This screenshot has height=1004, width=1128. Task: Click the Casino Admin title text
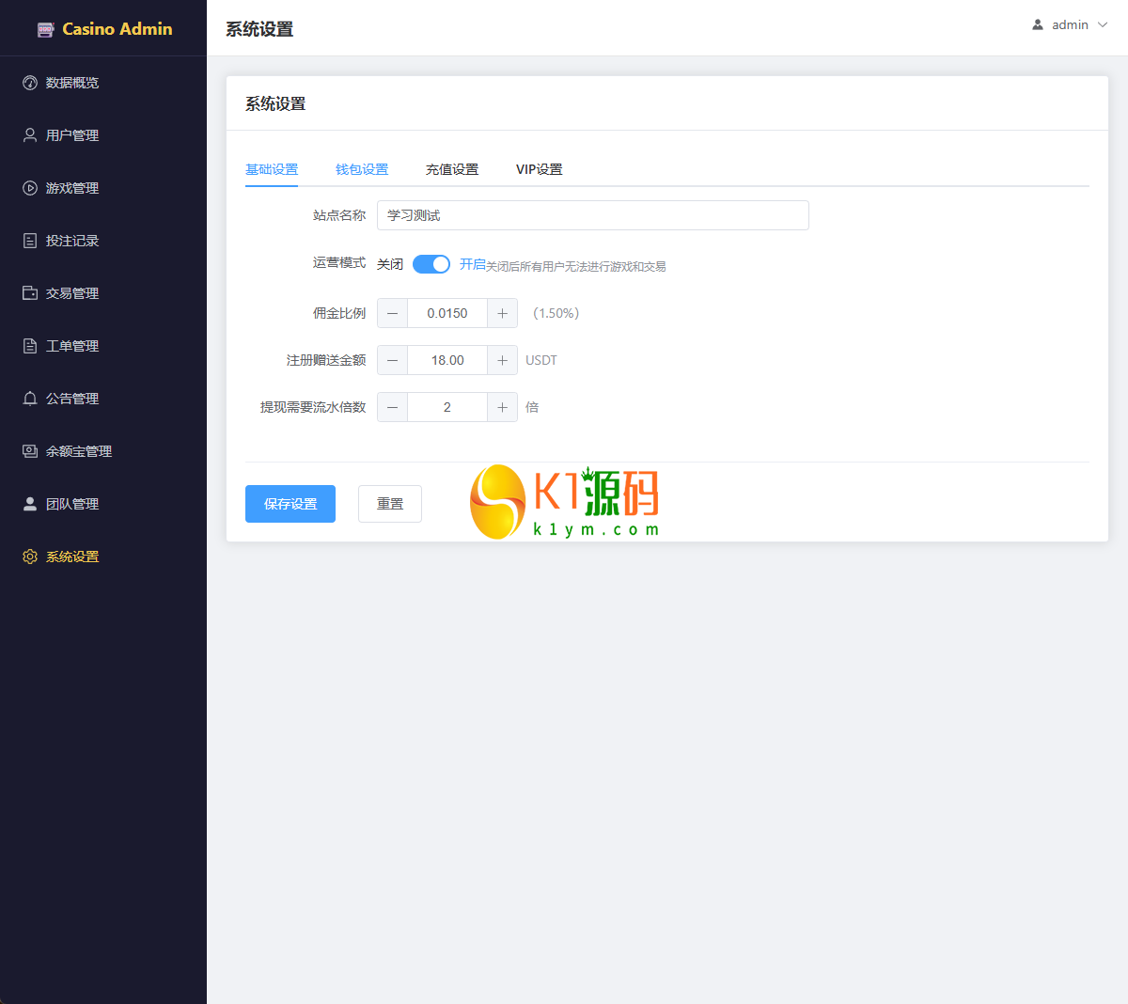(x=117, y=29)
